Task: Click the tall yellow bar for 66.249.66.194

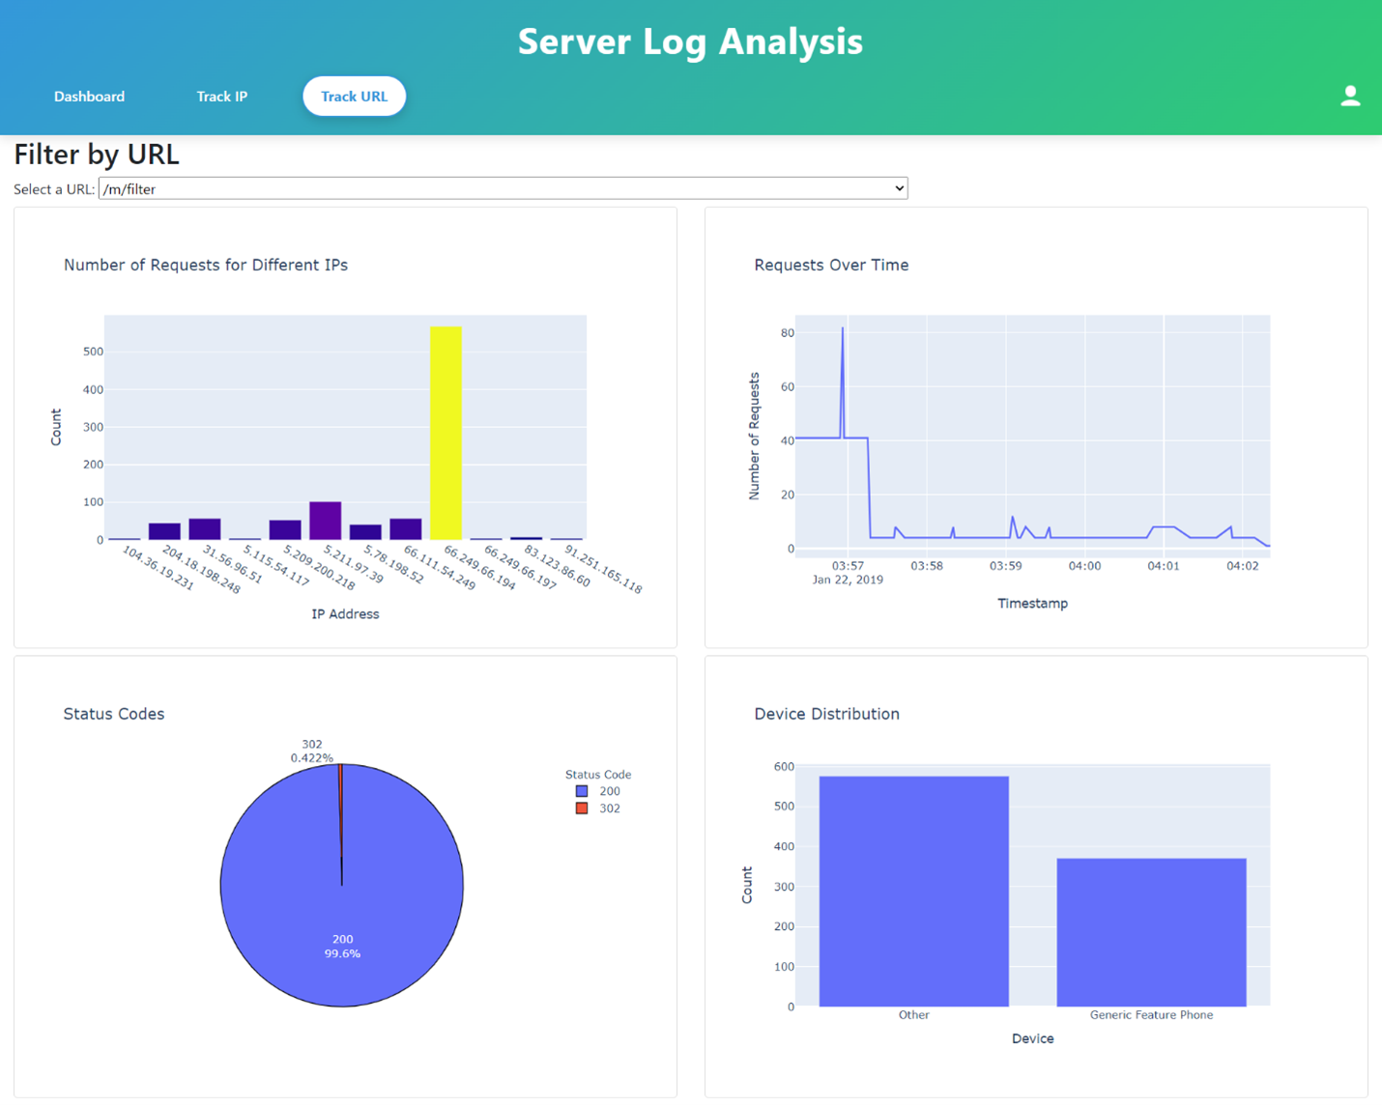Action: pyautogui.click(x=446, y=435)
